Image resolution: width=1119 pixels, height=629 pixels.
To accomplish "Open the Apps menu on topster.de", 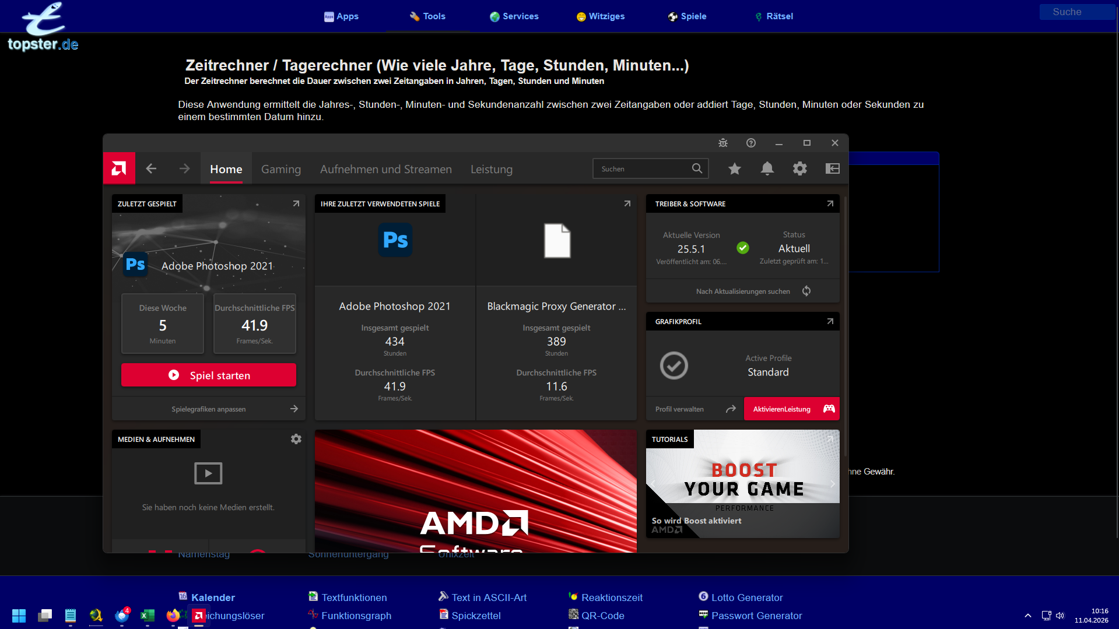I will pos(342,16).
